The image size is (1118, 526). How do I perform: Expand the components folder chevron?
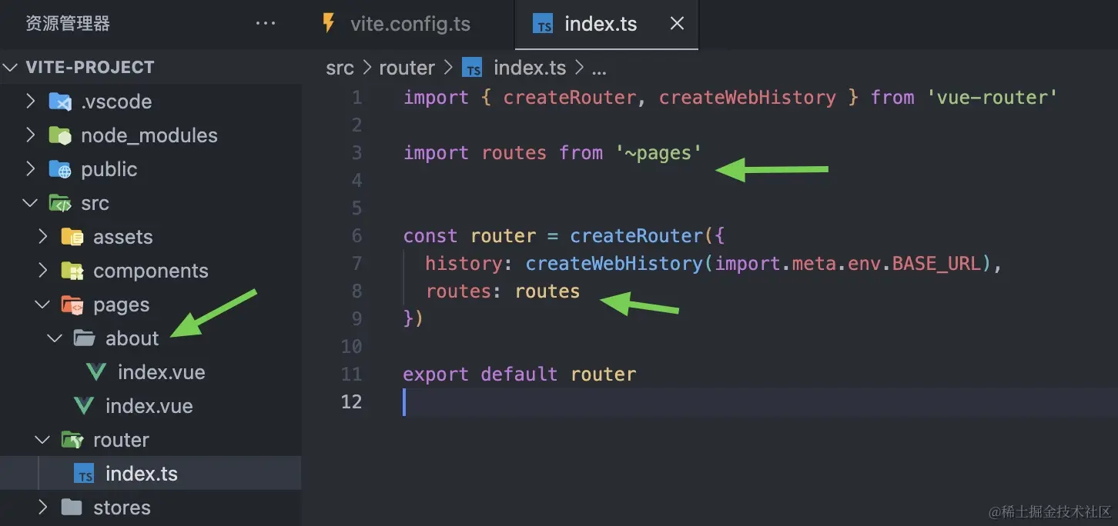(x=43, y=271)
